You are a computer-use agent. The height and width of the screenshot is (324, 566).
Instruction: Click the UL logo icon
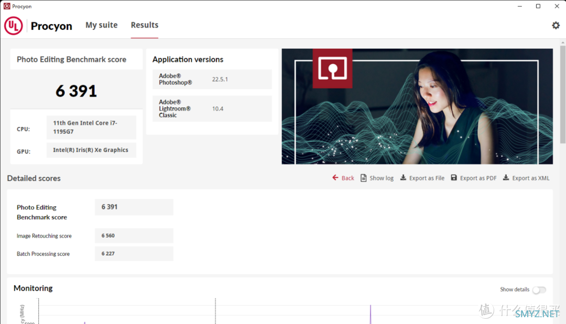(13, 26)
